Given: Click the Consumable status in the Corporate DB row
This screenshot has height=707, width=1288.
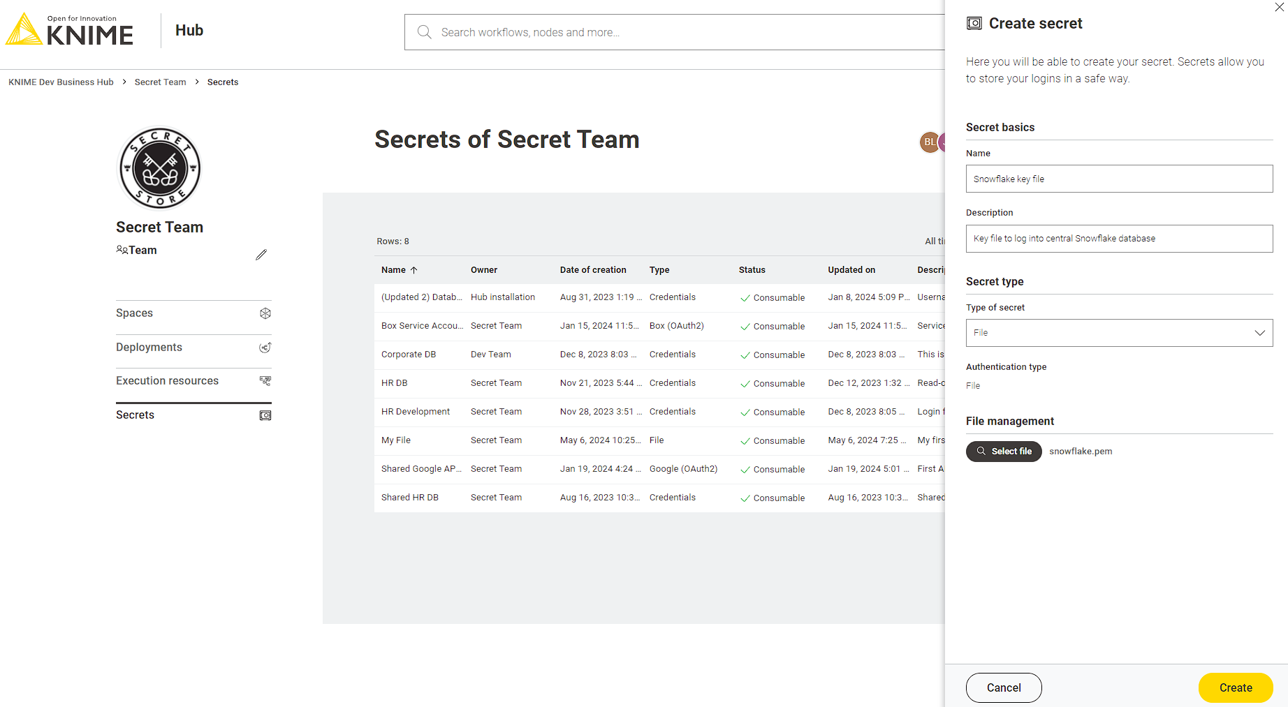Looking at the screenshot, I should click(x=773, y=355).
